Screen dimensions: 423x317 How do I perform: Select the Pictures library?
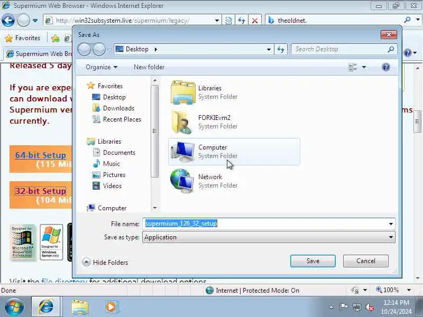tap(114, 175)
